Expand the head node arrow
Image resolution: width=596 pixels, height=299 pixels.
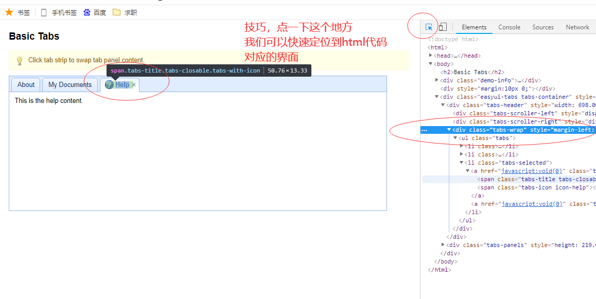431,56
